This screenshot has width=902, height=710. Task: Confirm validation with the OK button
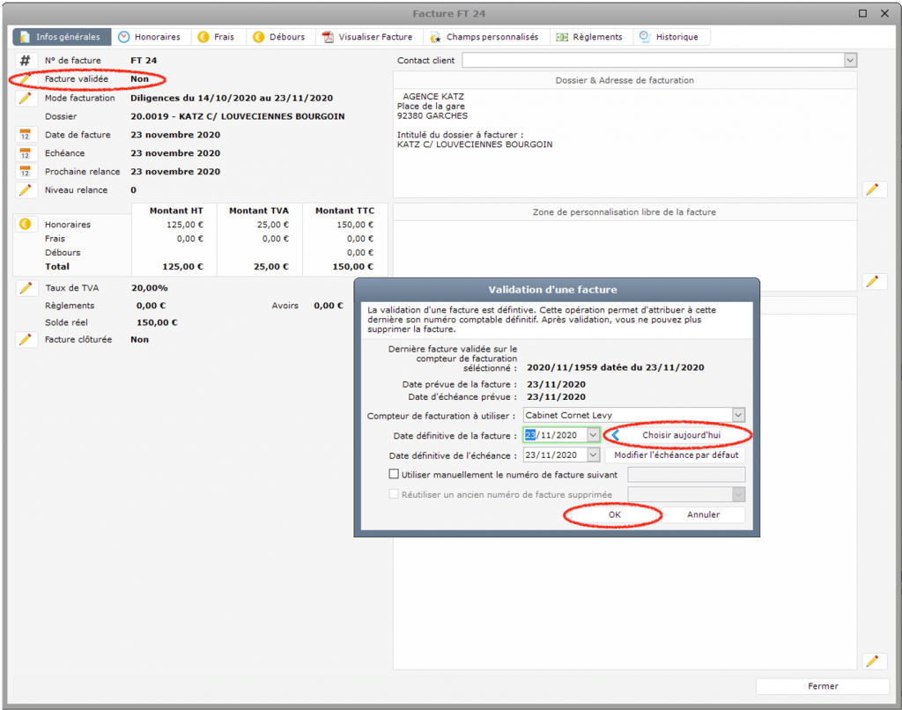[x=614, y=514]
